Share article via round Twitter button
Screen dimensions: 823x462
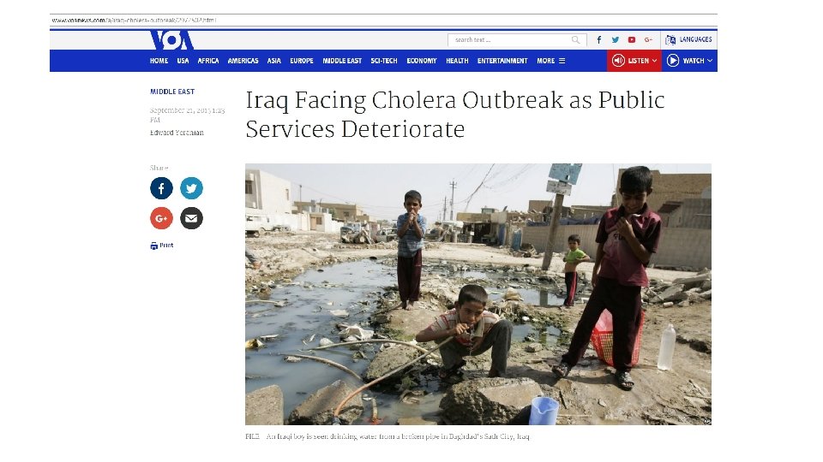[x=191, y=188]
